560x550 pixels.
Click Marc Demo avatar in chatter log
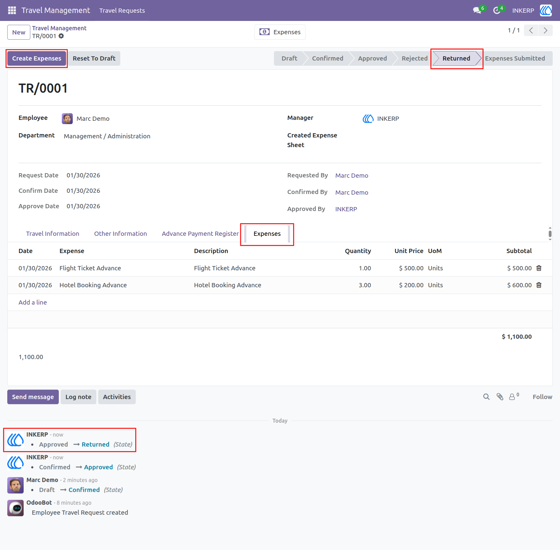[x=15, y=485]
